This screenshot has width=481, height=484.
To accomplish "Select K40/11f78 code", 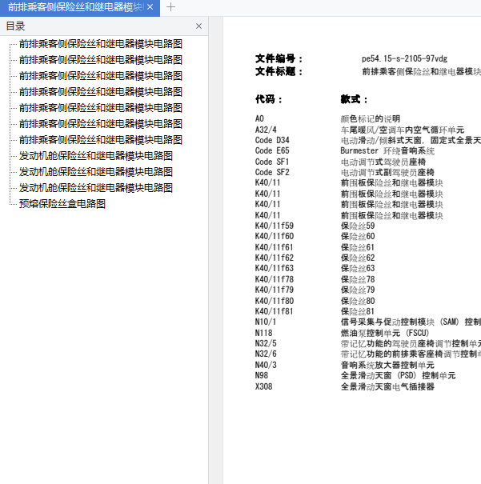I will click(275, 279).
